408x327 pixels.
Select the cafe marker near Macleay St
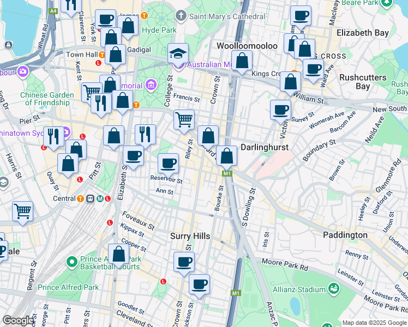point(301,16)
